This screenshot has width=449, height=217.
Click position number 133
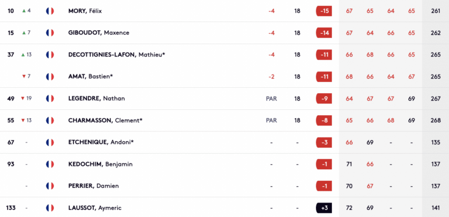pos(10,208)
